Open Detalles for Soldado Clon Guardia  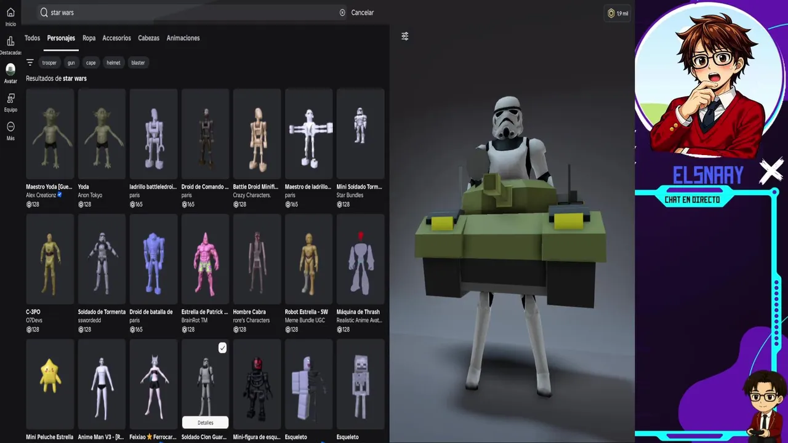click(205, 423)
